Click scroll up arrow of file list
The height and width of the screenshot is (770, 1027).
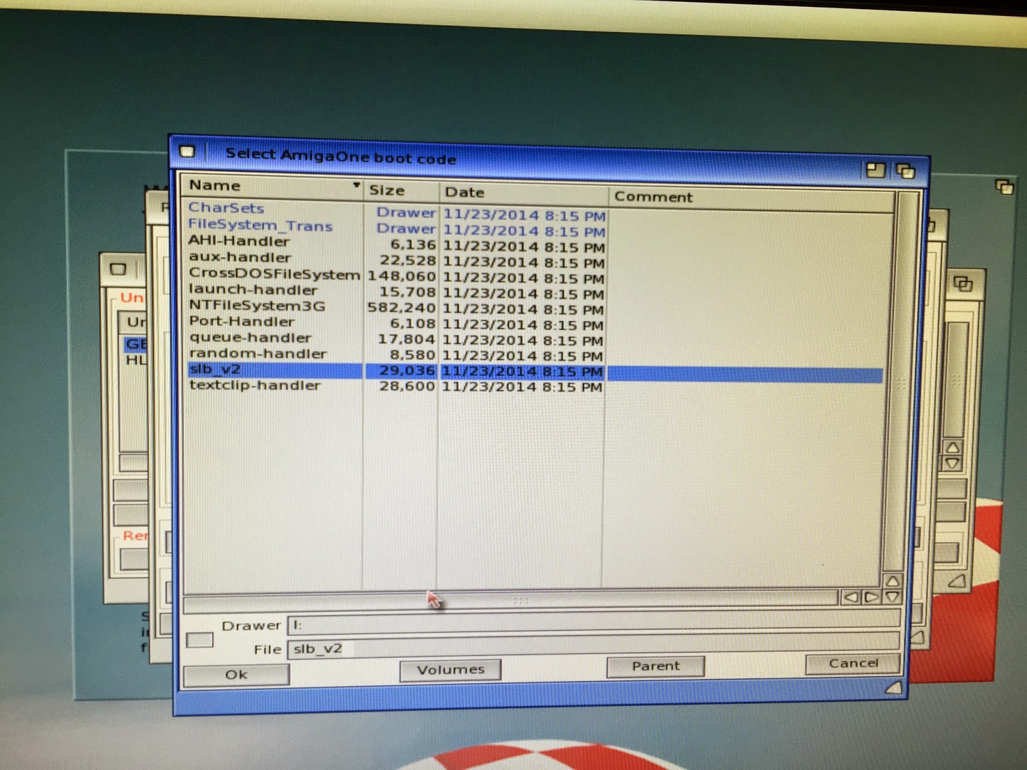click(892, 581)
